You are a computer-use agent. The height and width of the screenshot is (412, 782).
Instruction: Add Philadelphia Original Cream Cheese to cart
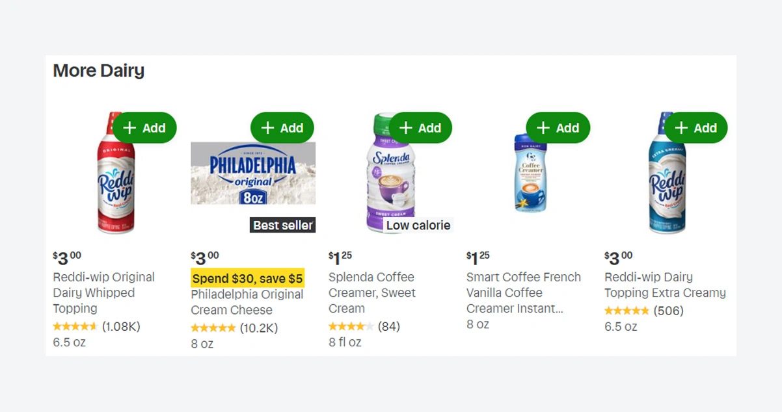pyautogui.click(x=282, y=128)
